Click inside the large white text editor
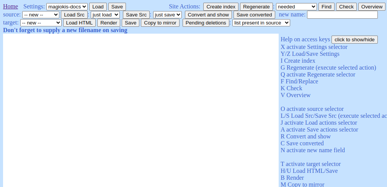Viewport: 387px width, 187px height. pos(141,110)
